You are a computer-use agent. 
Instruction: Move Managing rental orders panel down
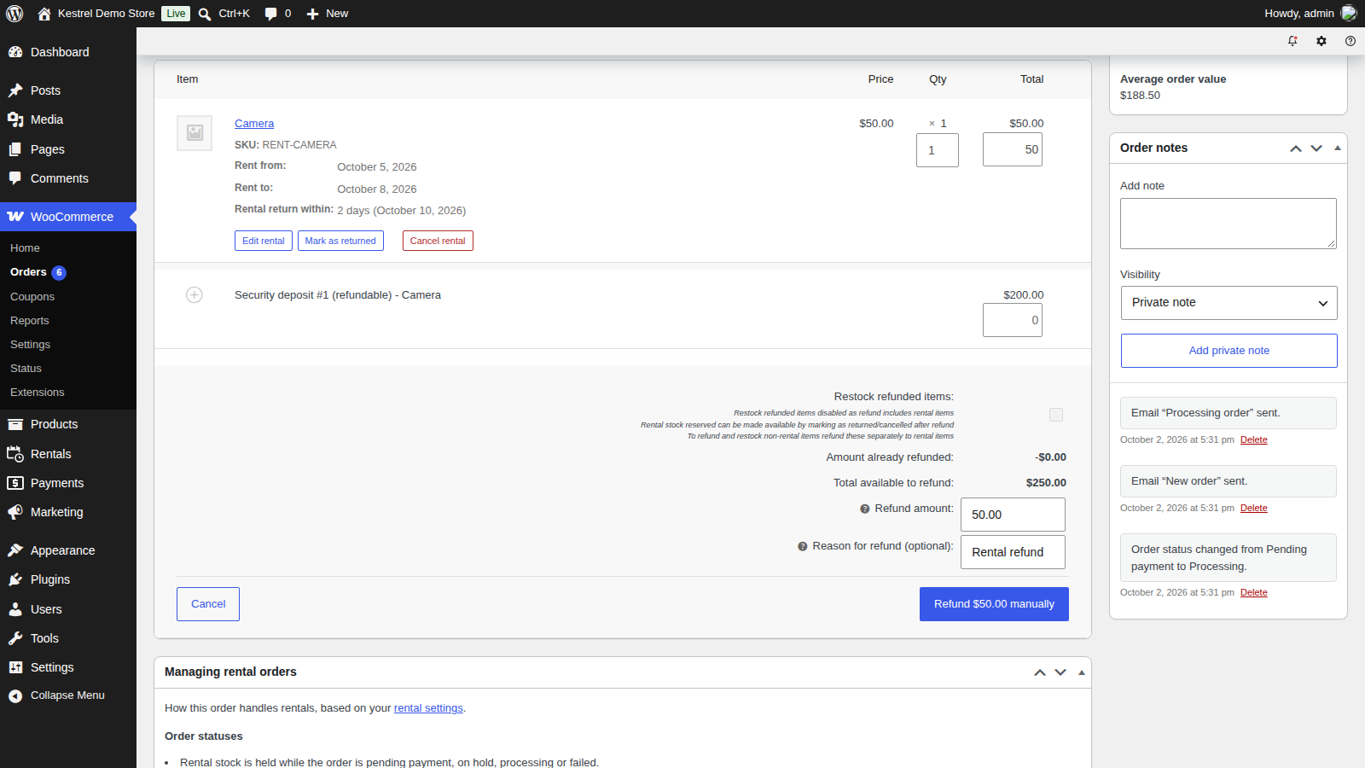1060,672
